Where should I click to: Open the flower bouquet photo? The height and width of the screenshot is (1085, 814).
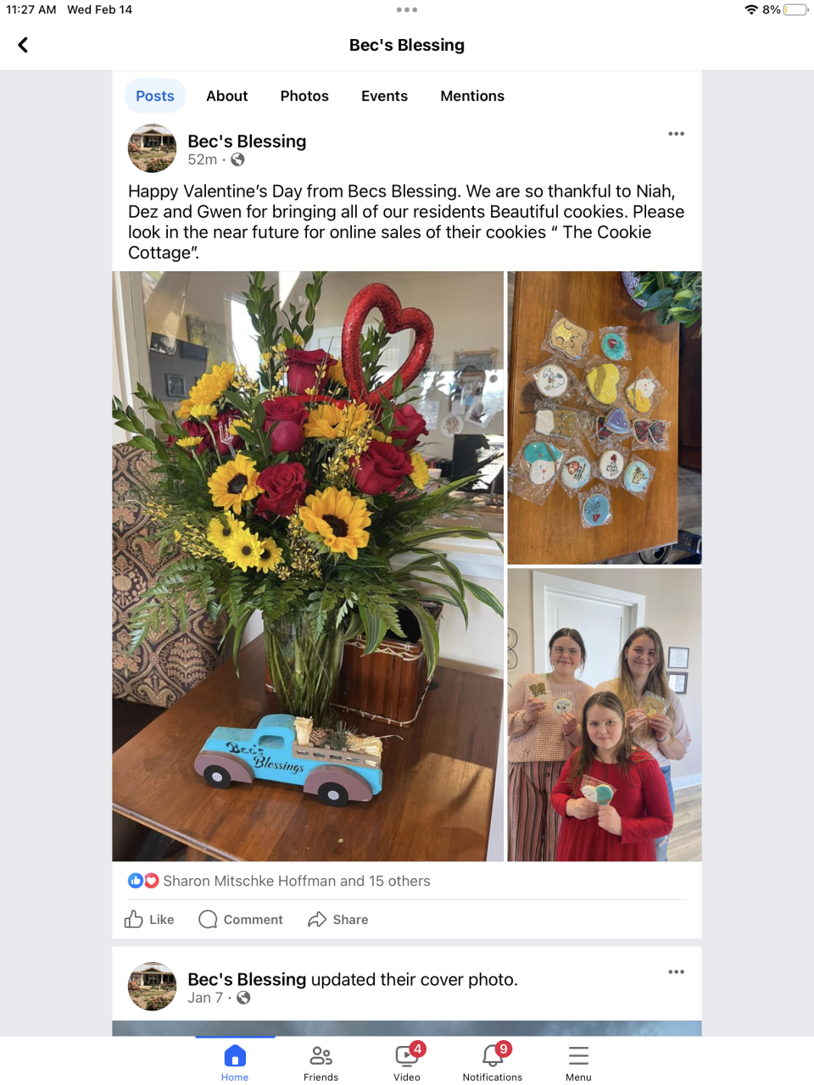(x=308, y=566)
